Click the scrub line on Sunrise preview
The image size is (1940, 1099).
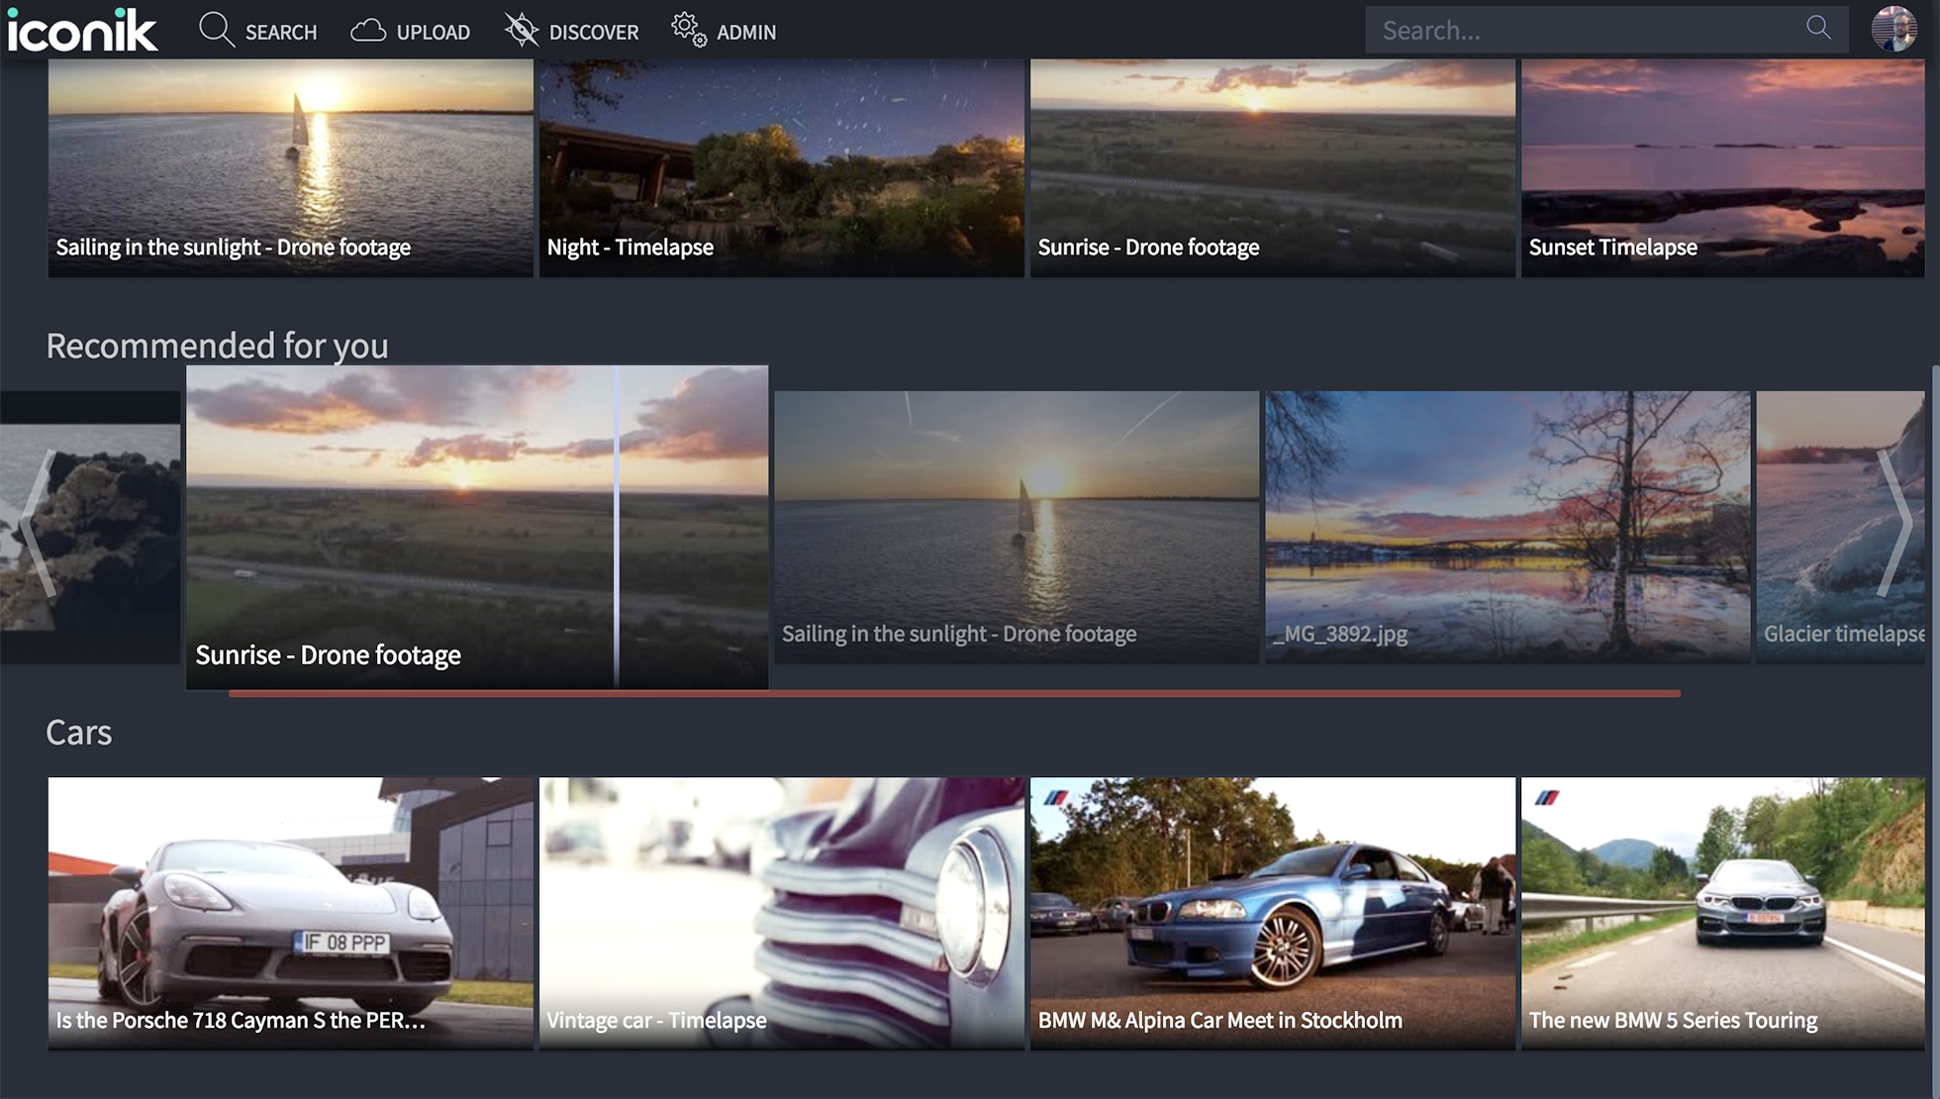[616, 527]
